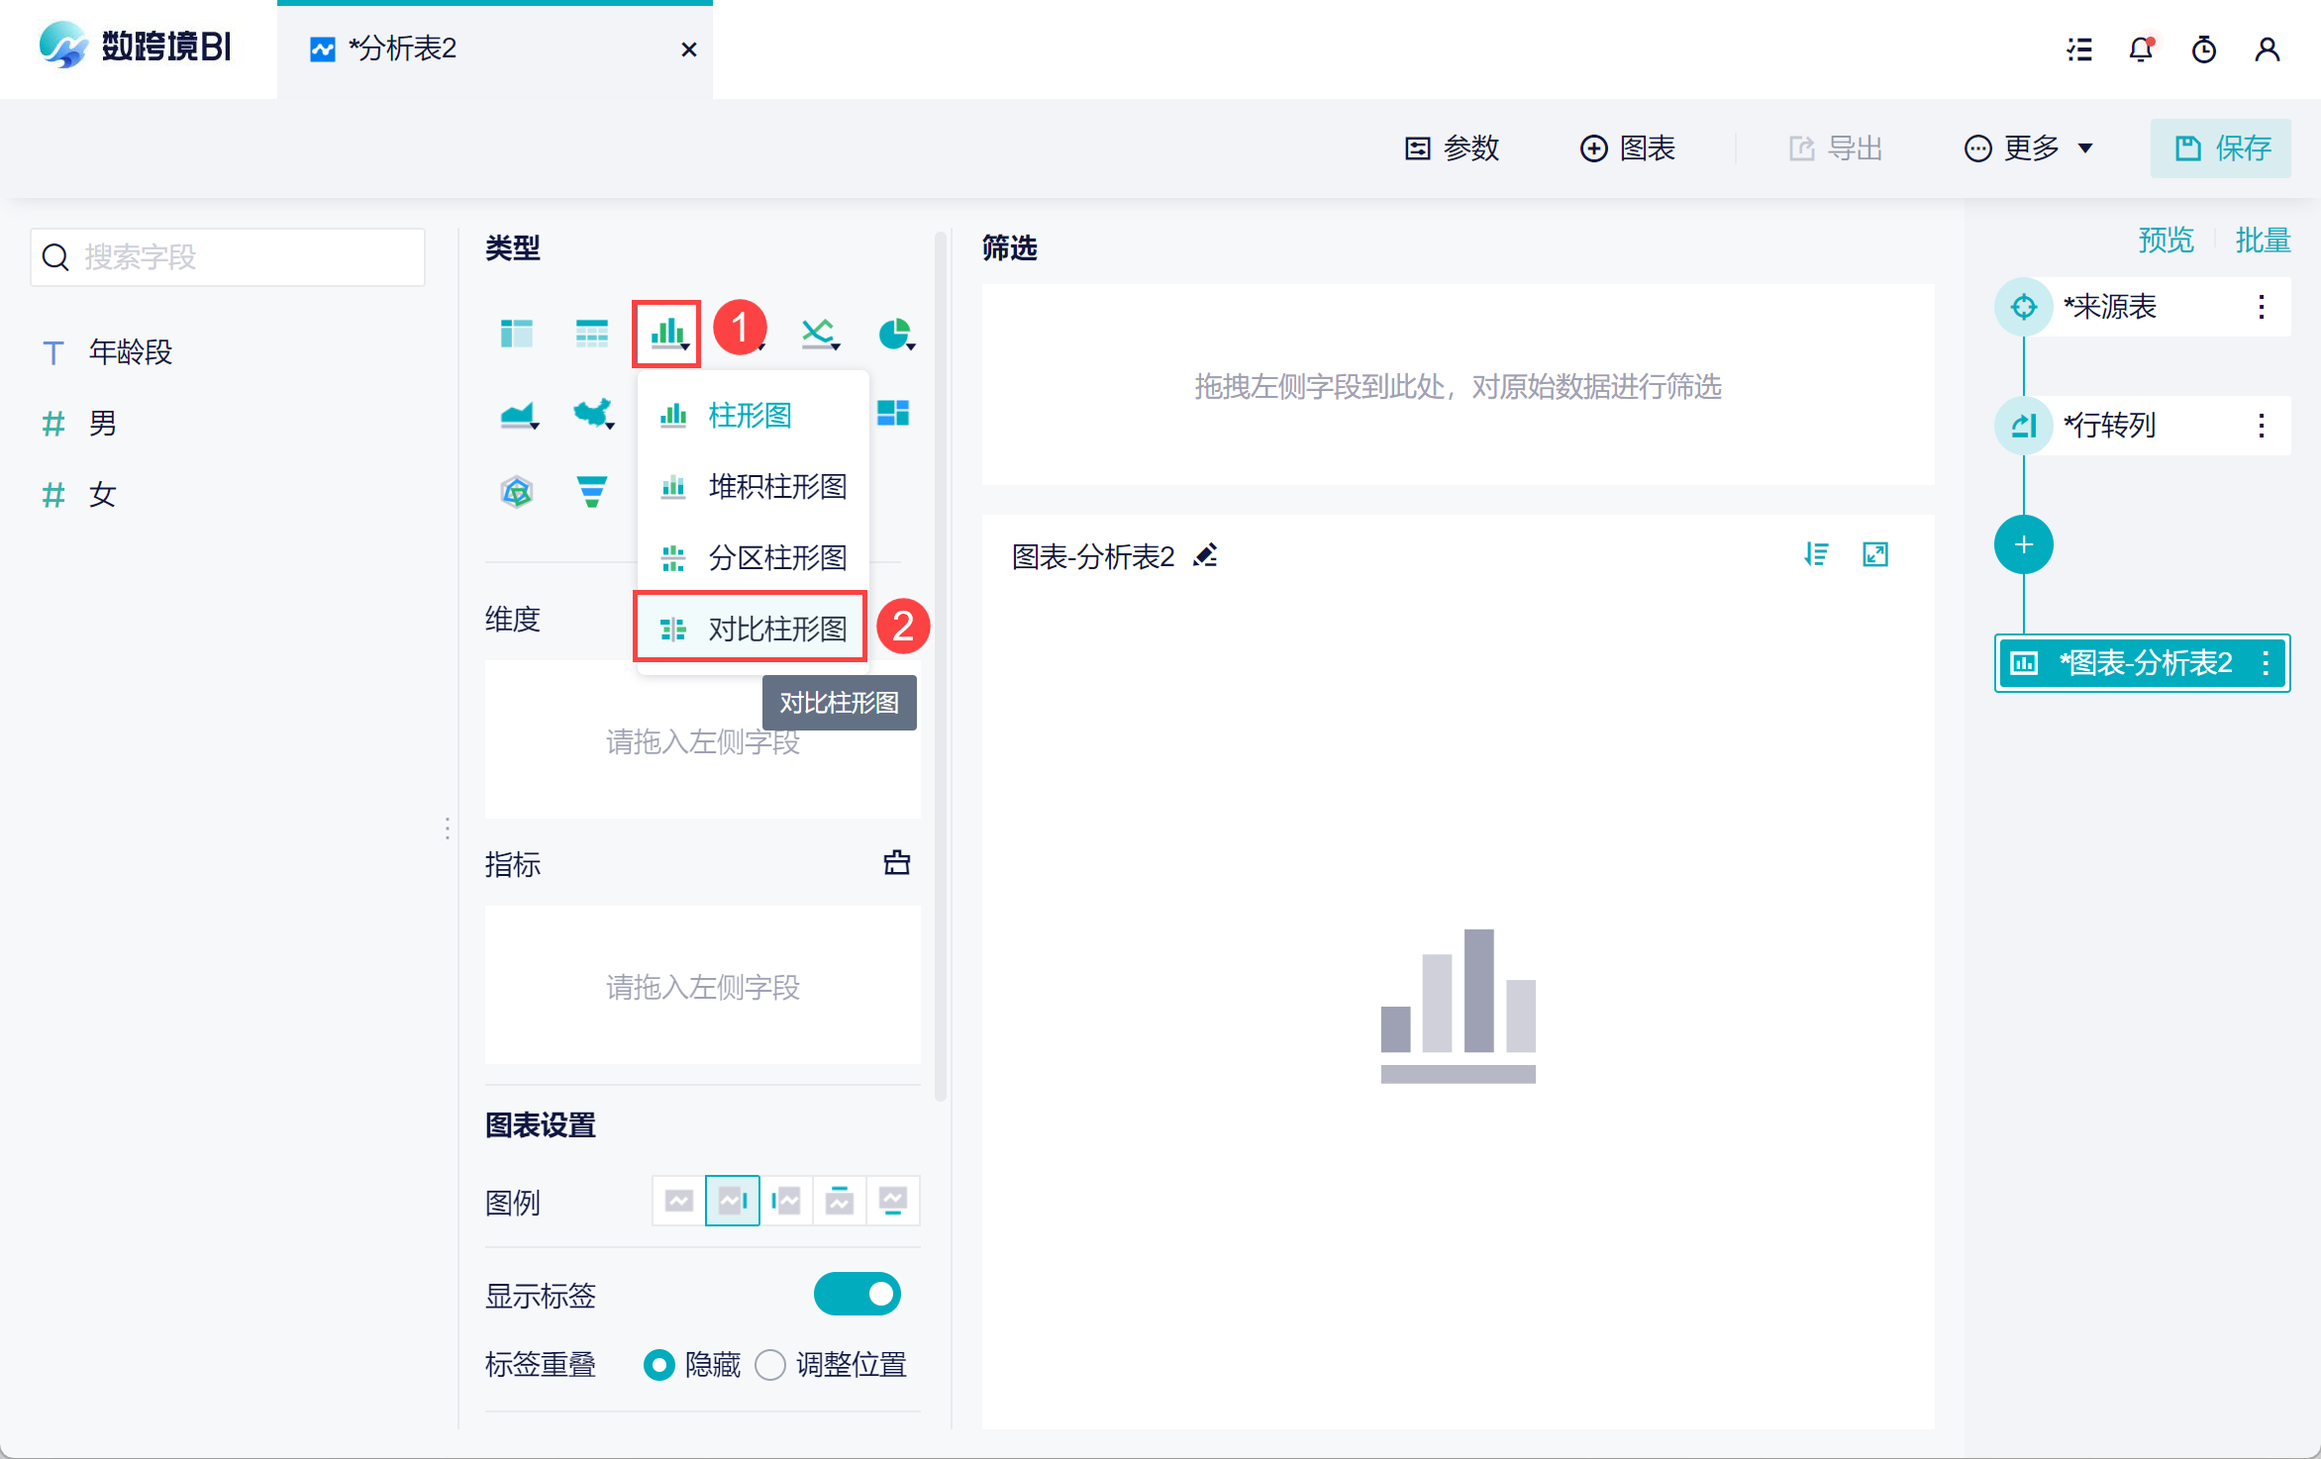The width and height of the screenshot is (2321, 1459).
Task: Choose the radar chart type icon
Action: (x=517, y=490)
